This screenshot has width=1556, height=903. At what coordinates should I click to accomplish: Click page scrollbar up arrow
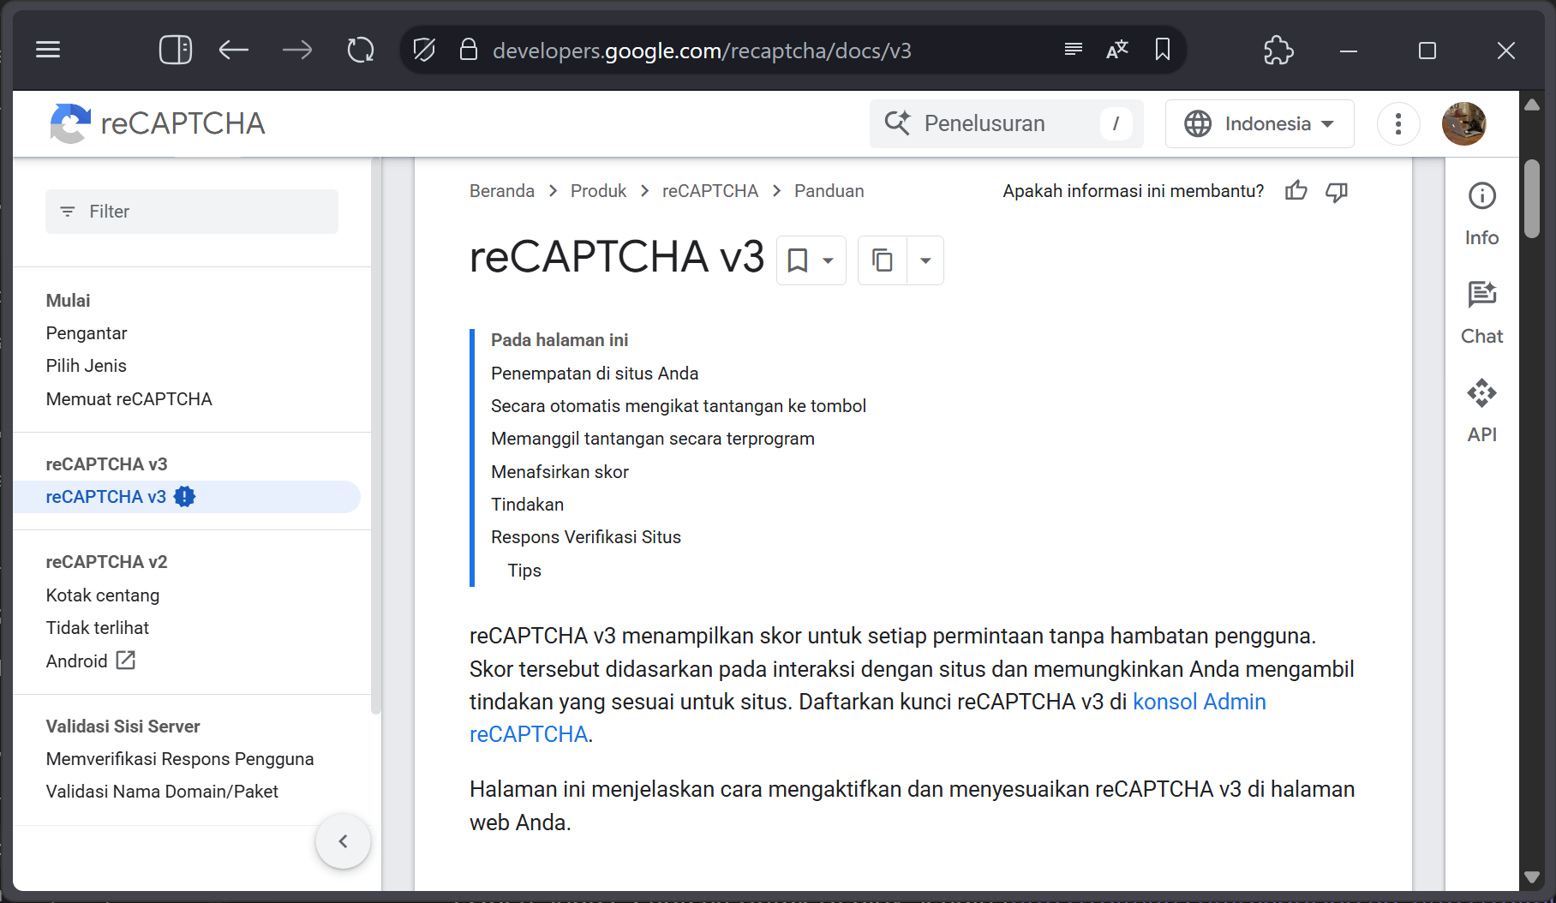1532,105
